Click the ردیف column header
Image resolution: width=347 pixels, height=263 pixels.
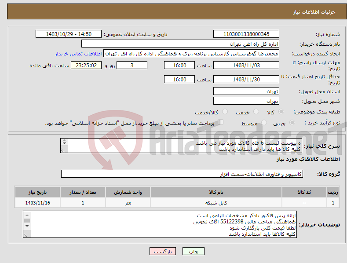click(x=333, y=192)
